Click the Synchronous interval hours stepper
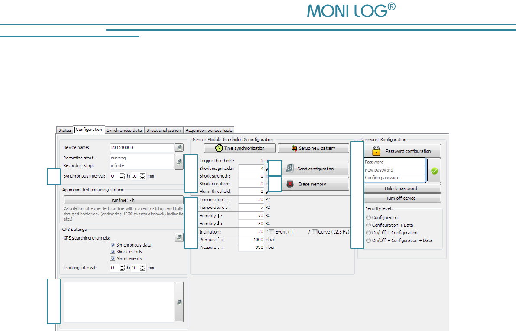 (x=122, y=176)
